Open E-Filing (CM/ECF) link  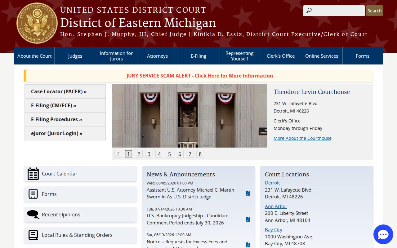pyautogui.click(x=65, y=105)
